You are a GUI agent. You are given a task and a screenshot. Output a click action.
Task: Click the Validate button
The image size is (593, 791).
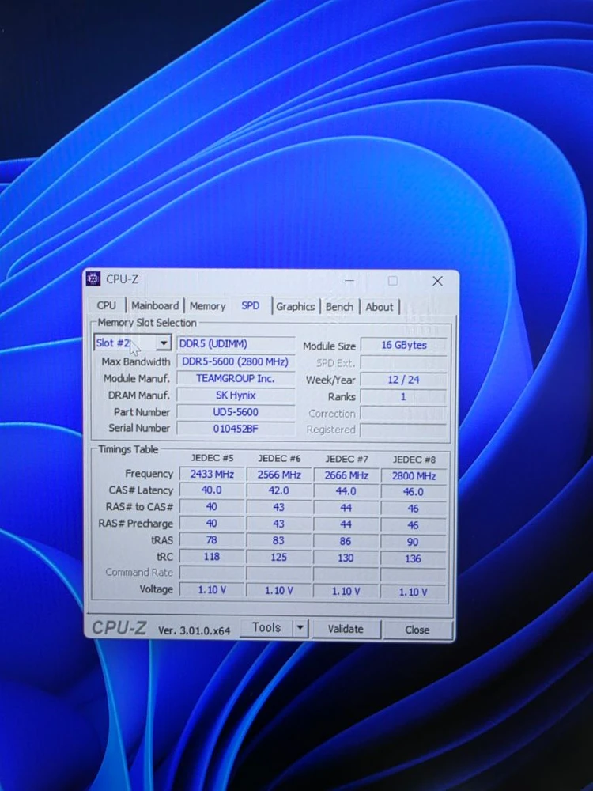(346, 629)
